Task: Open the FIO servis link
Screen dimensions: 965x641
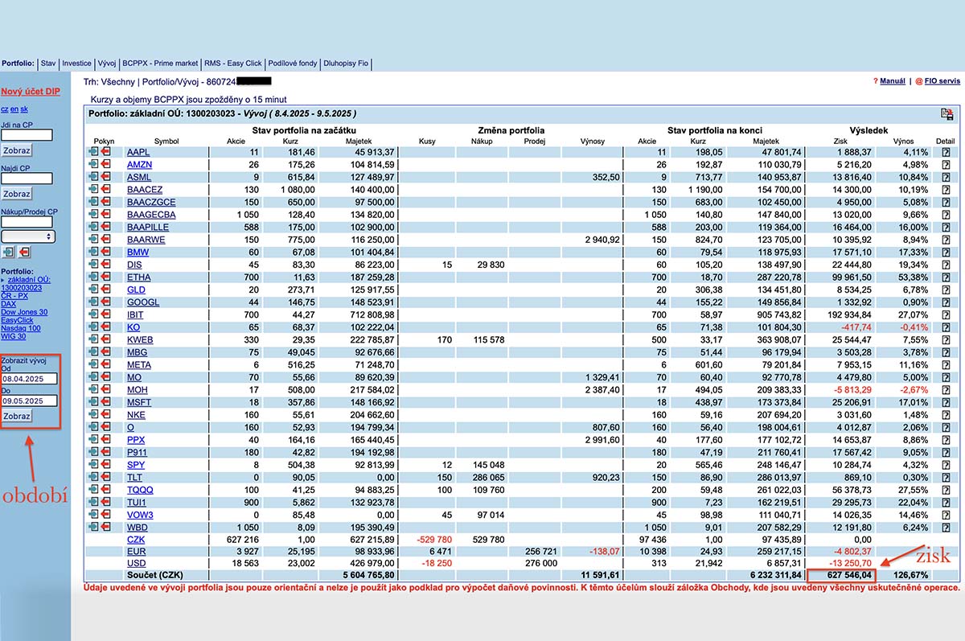Action: [942, 81]
